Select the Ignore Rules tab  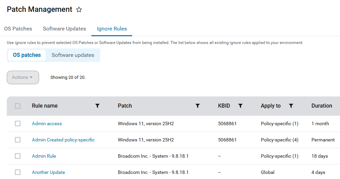coord(112,29)
